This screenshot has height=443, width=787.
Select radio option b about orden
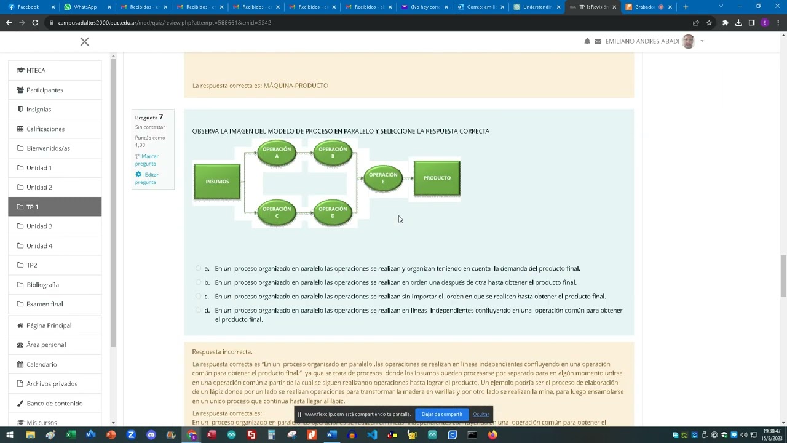coord(198,282)
